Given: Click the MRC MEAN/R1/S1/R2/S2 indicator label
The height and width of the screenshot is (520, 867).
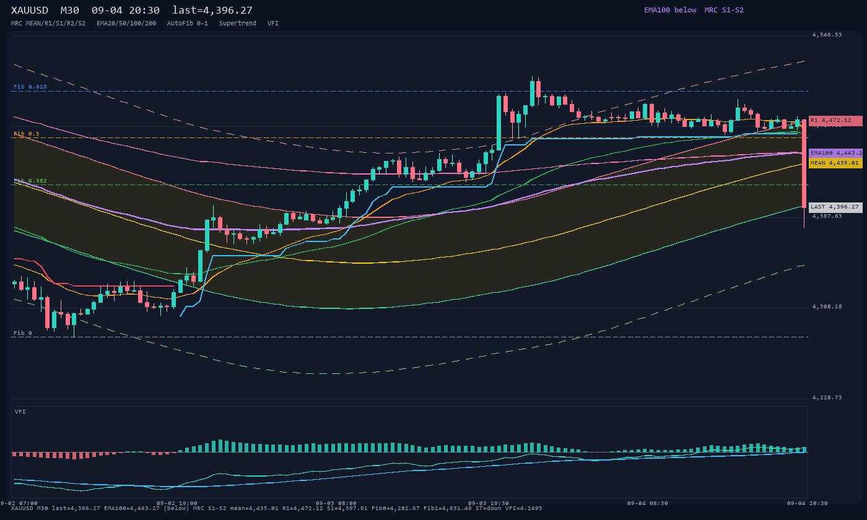Looking at the screenshot, I should [x=48, y=24].
